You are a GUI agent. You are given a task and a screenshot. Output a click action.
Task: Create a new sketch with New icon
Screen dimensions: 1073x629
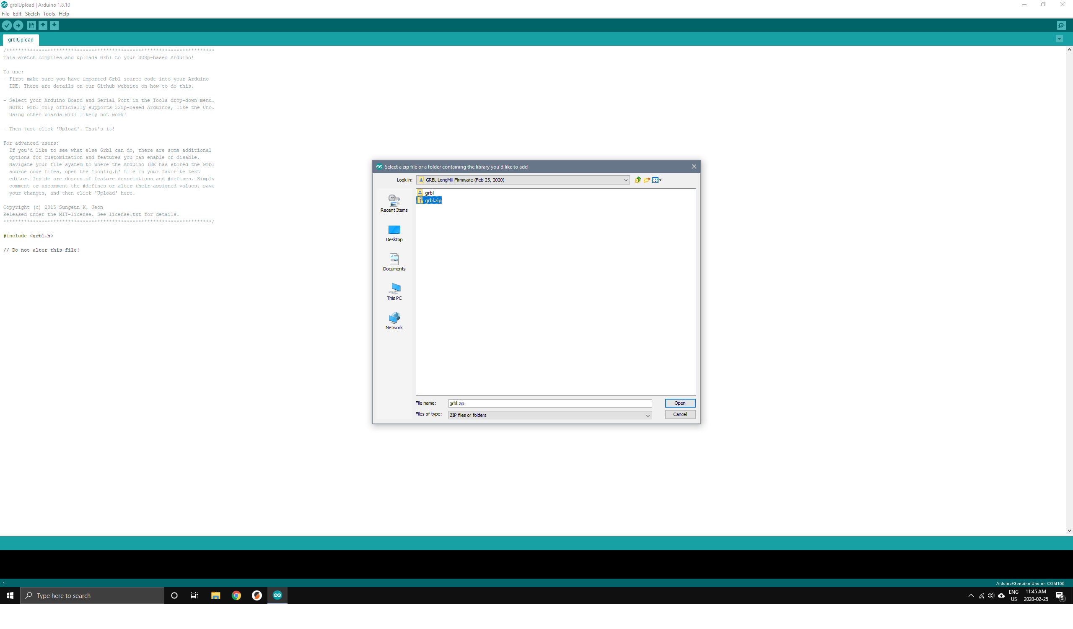point(31,26)
